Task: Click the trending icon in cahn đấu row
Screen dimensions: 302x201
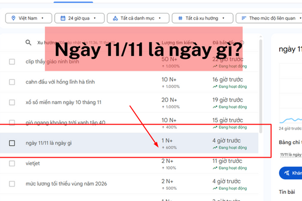Action: (215, 87)
